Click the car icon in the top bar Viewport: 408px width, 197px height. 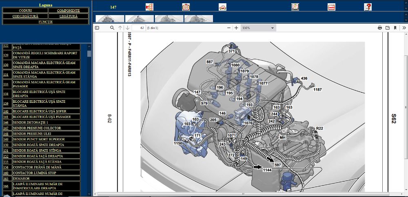222,7
